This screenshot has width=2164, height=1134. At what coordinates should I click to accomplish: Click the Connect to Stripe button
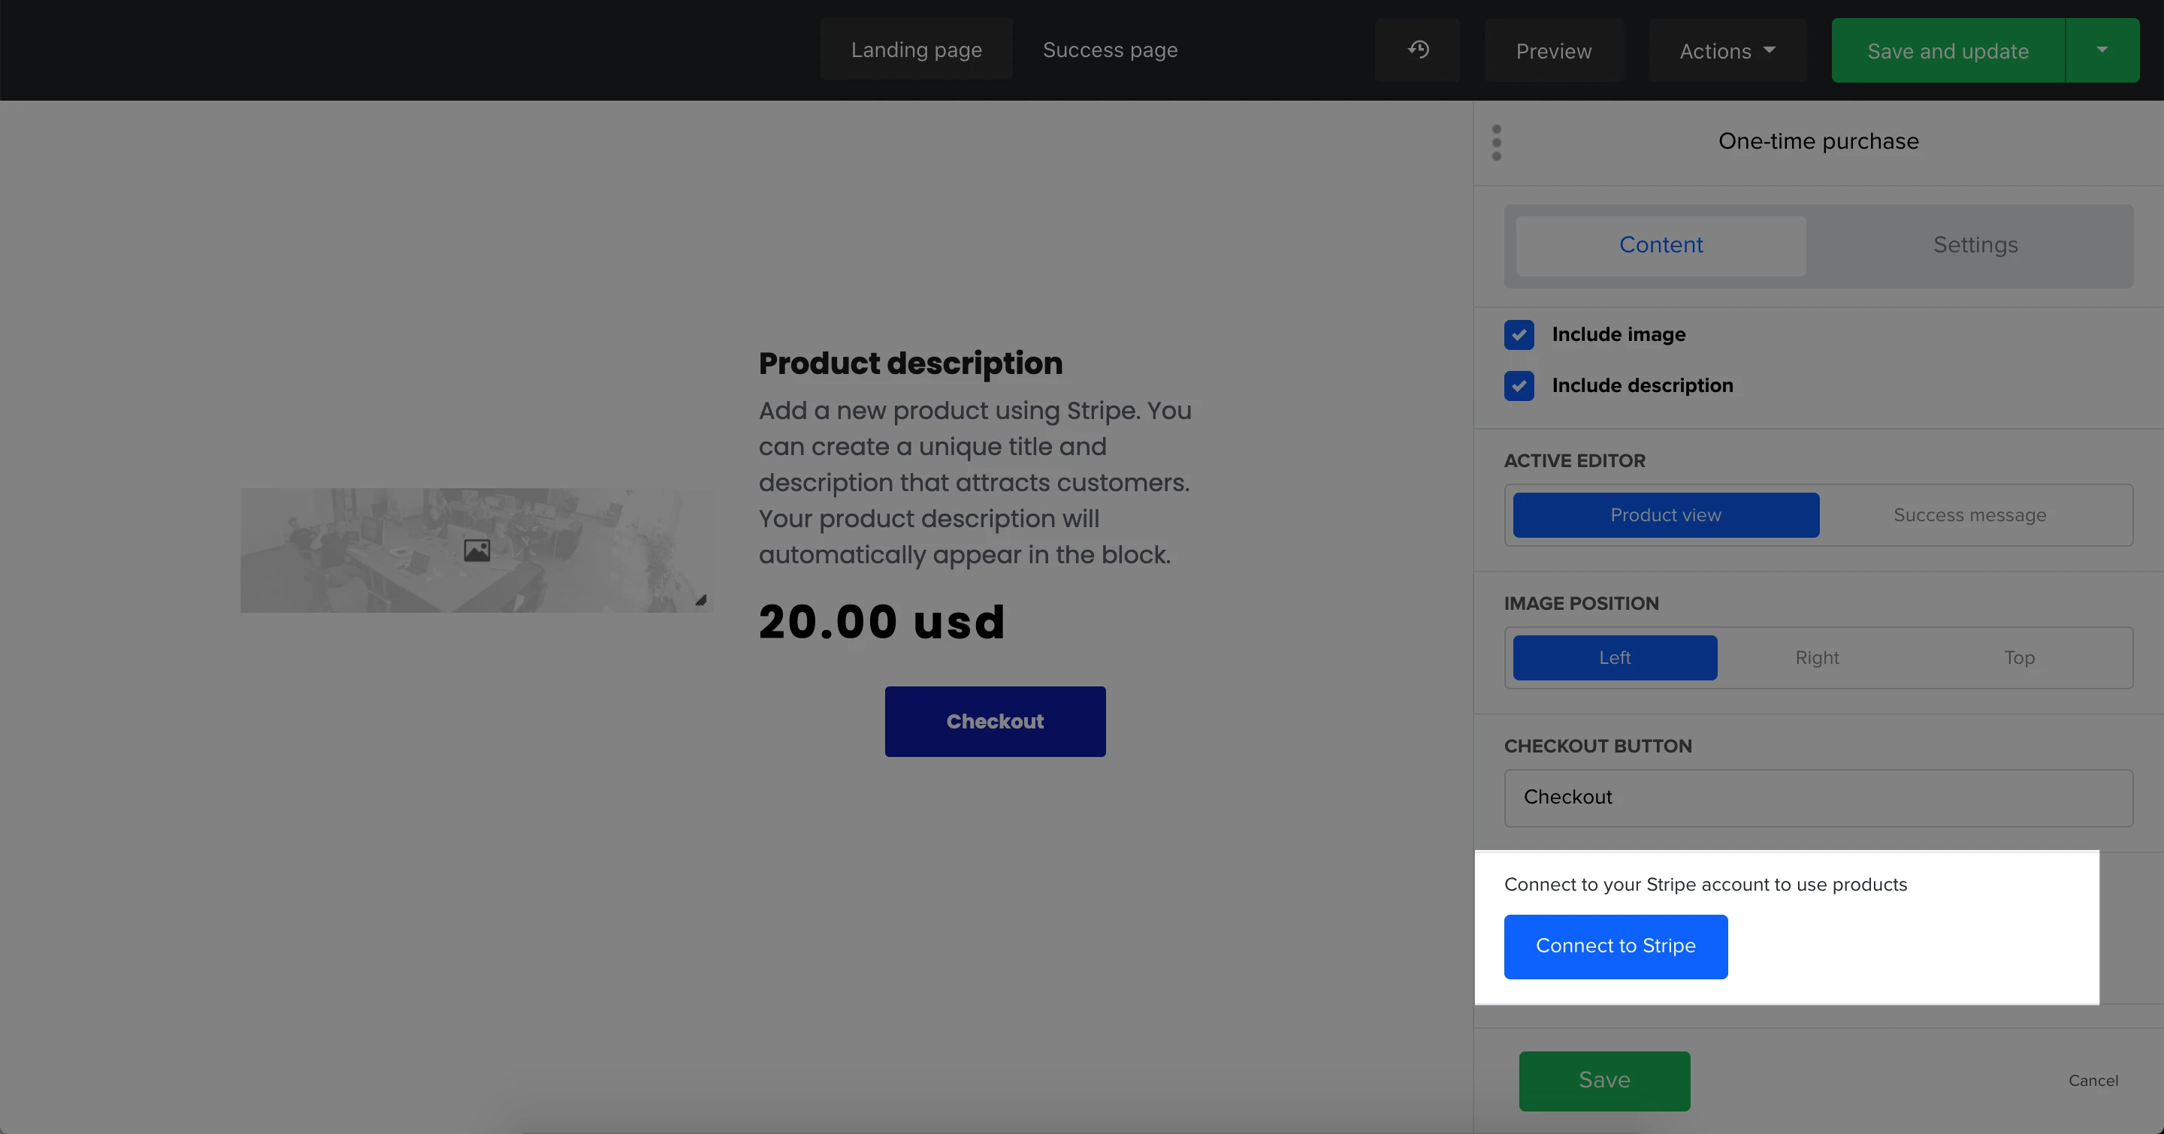point(1615,946)
